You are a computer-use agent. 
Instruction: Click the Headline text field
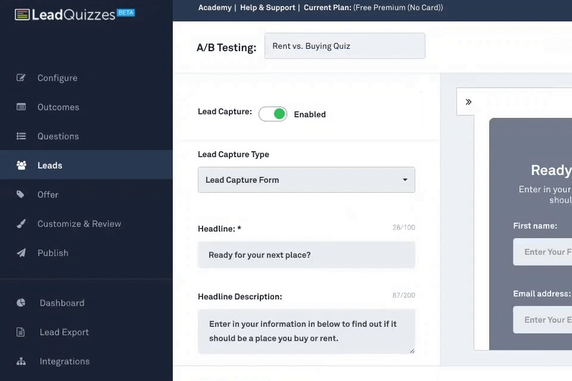click(306, 255)
